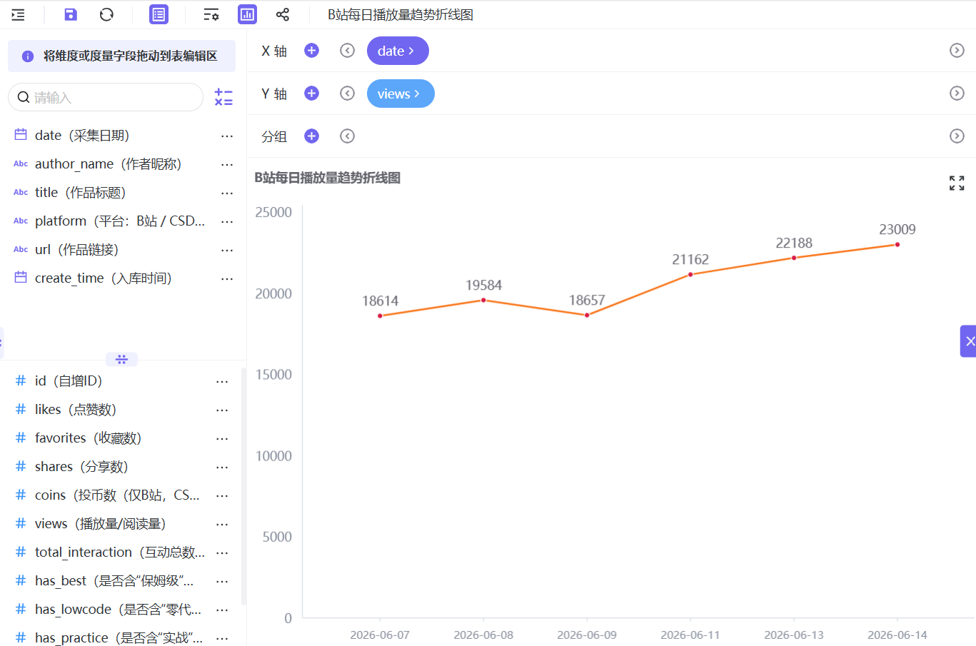Open more options for shares field
Viewport: 976px width, 646px height.
pyautogui.click(x=222, y=467)
